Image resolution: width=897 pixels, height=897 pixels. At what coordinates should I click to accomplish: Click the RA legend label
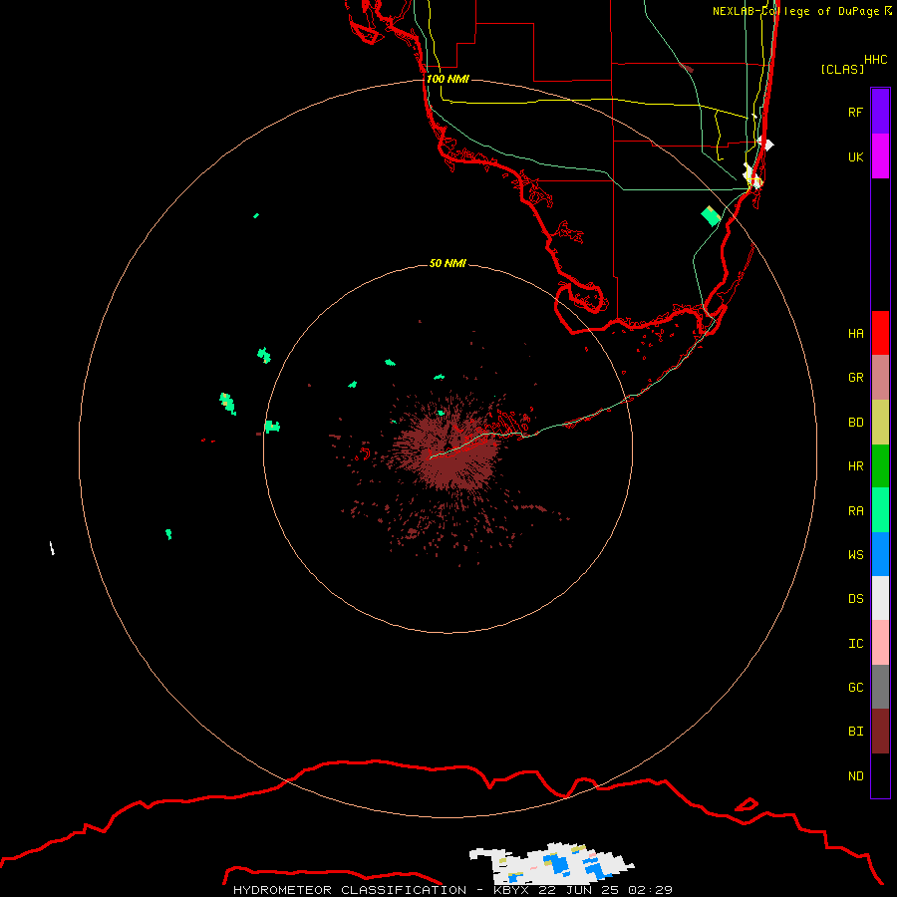coord(856,510)
